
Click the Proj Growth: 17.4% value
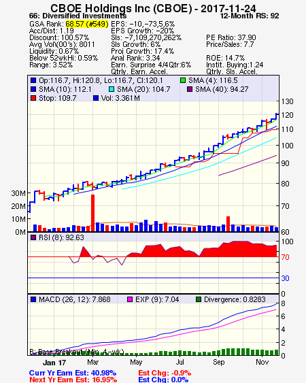coord(142,51)
